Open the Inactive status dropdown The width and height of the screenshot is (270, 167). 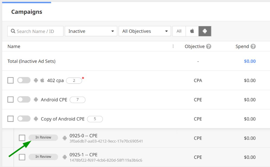91,31
